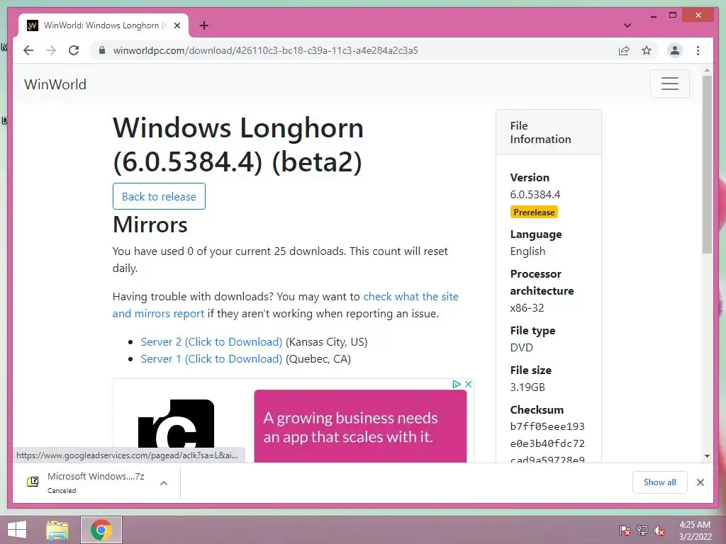Click the forward navigation arrow
The height and width of the screenshot is (544, 726).
click(x=51, y=50)
